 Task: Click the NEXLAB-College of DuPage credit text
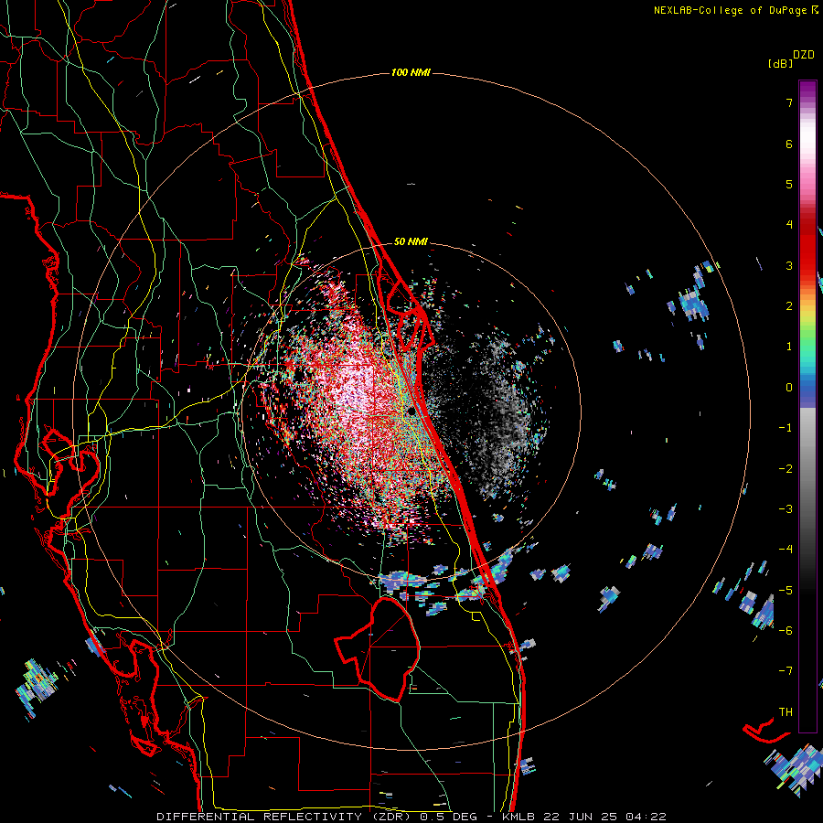click(730, 10)
